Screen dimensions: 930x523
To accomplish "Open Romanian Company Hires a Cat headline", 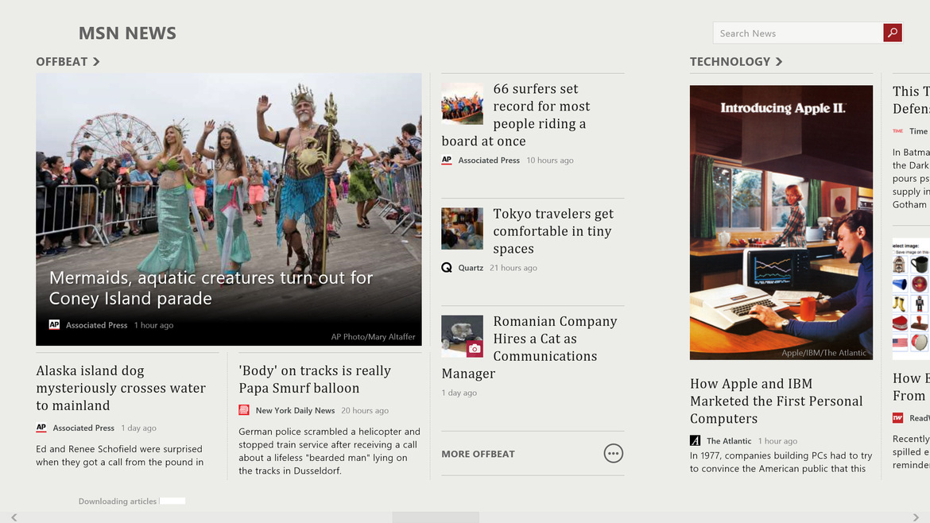I will (x=529, y=347).
